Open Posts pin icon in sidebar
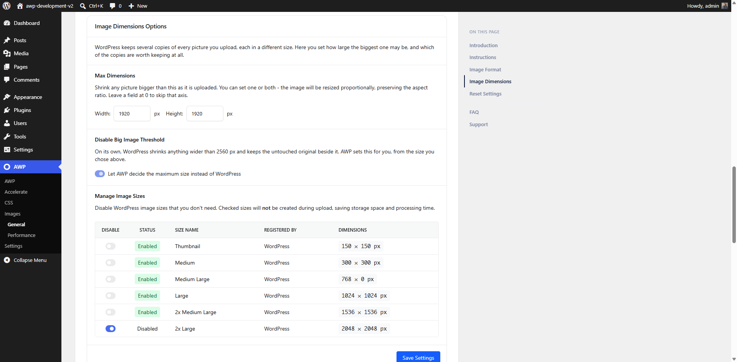This screenshot has width=737, height=362. point(7,40)
